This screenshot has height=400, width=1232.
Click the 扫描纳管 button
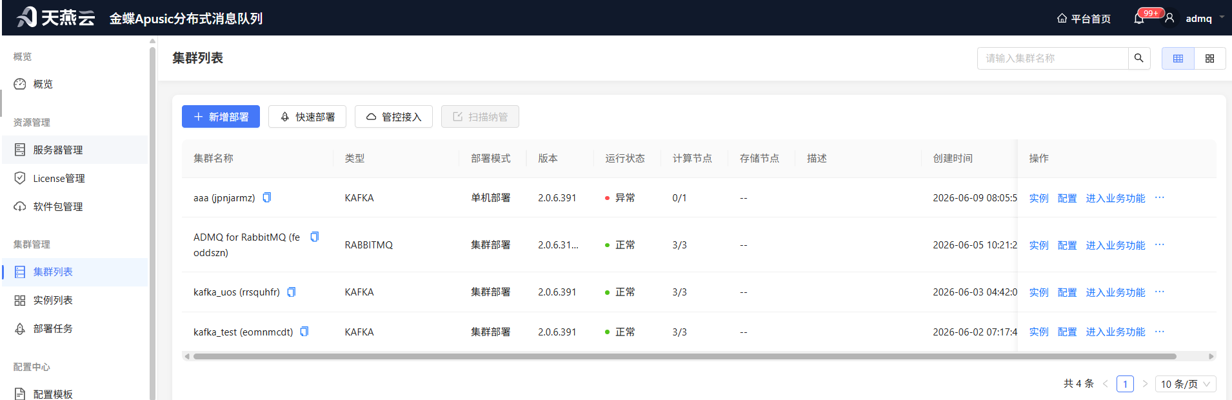click(x=480, y=117)
